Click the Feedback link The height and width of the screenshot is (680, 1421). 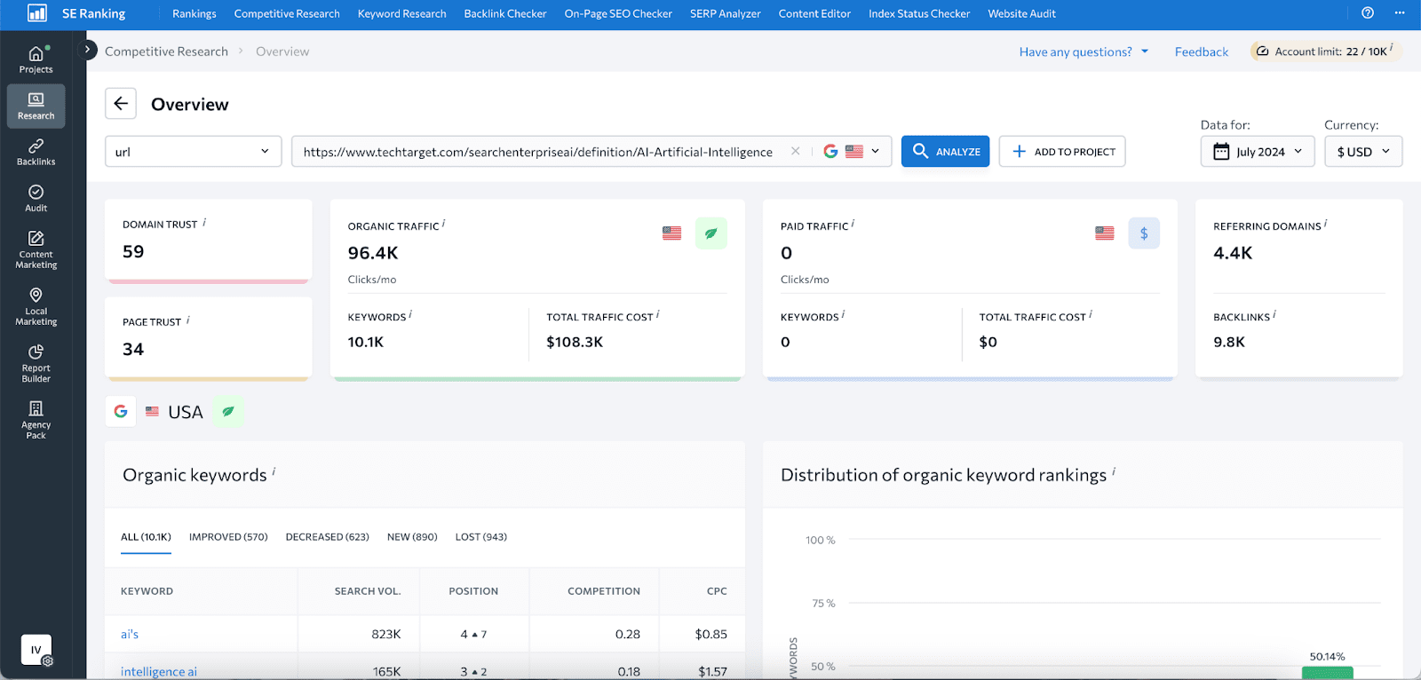click(x=1202, y=51)
